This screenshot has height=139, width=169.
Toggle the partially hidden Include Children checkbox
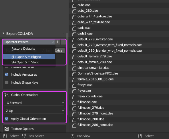click(x=7, y=67)
